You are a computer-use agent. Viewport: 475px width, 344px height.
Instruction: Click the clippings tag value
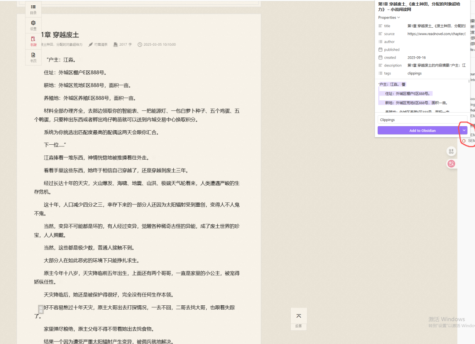pyautogui.click(x=414, y=73)
